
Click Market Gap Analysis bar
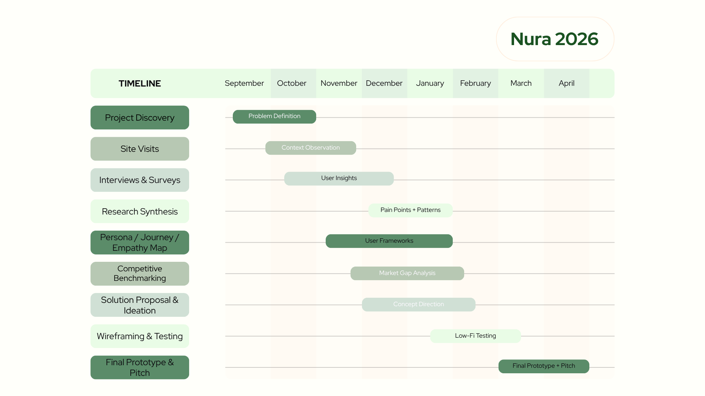click(x=407, y=273)
